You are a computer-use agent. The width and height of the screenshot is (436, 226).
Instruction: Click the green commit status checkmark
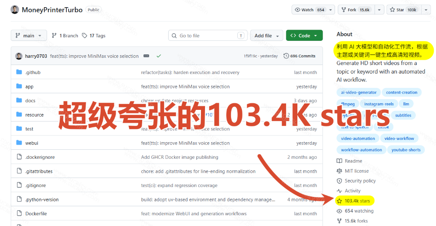click(159, 56)
